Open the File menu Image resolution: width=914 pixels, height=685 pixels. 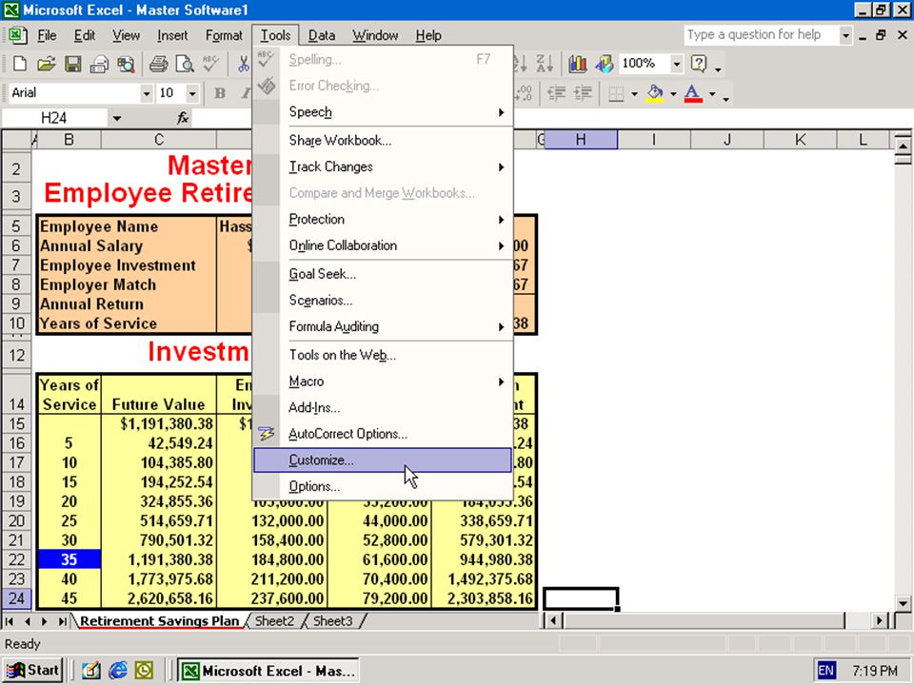[x=47, y=35]
